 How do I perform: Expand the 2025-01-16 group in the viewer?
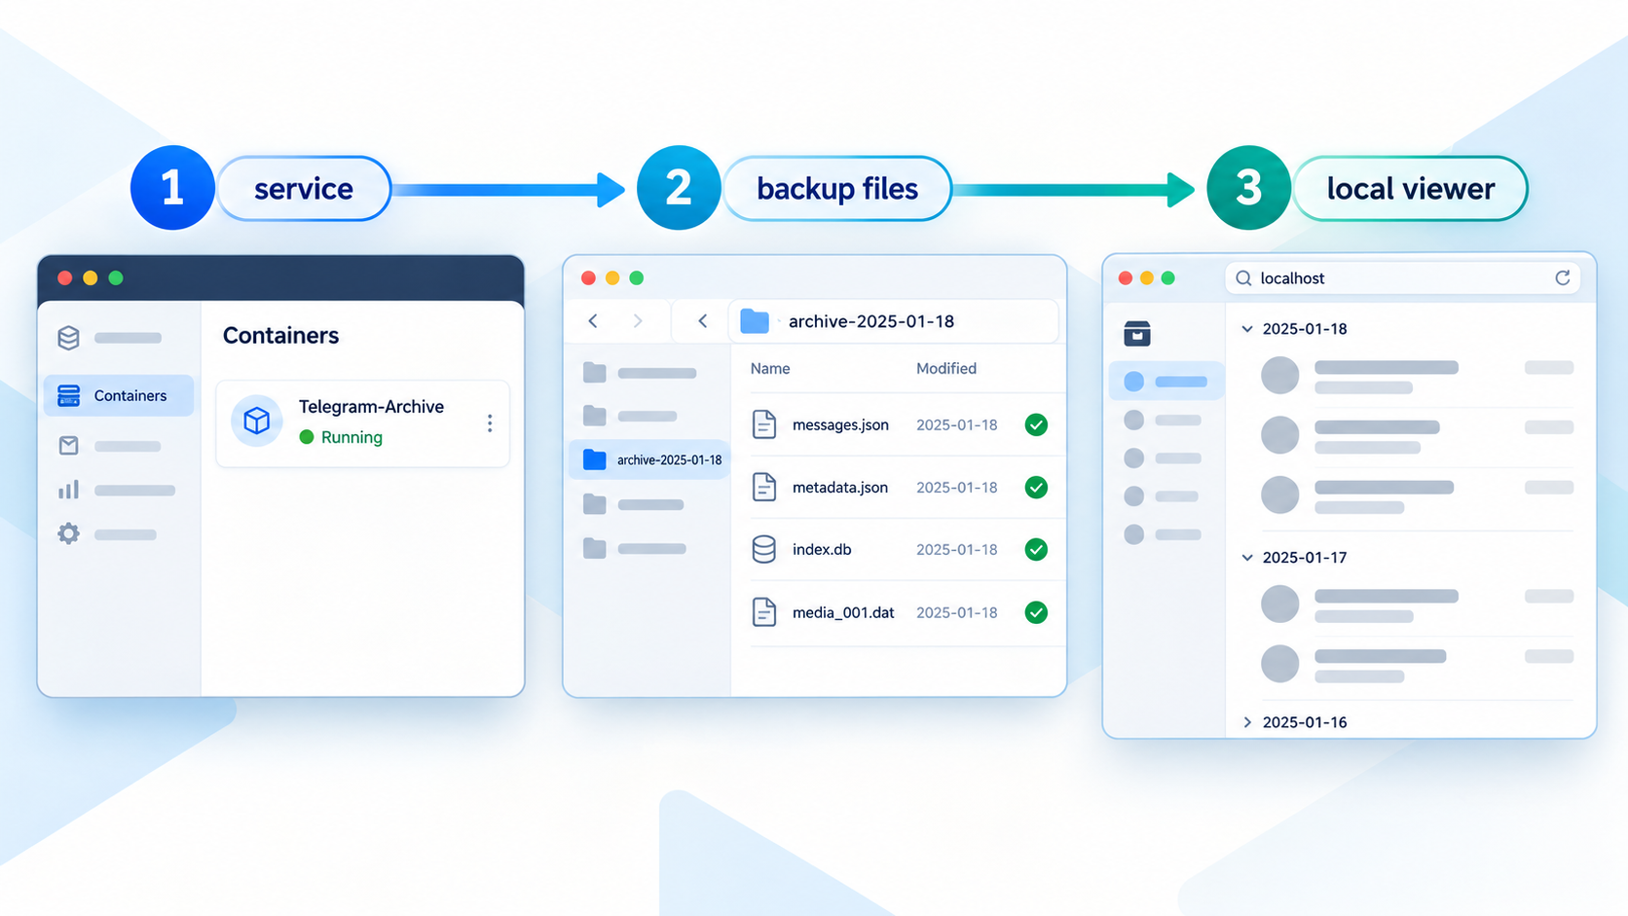pos(1247,722)
